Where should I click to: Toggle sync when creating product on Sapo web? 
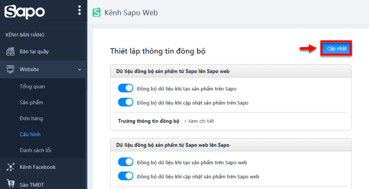125,162
